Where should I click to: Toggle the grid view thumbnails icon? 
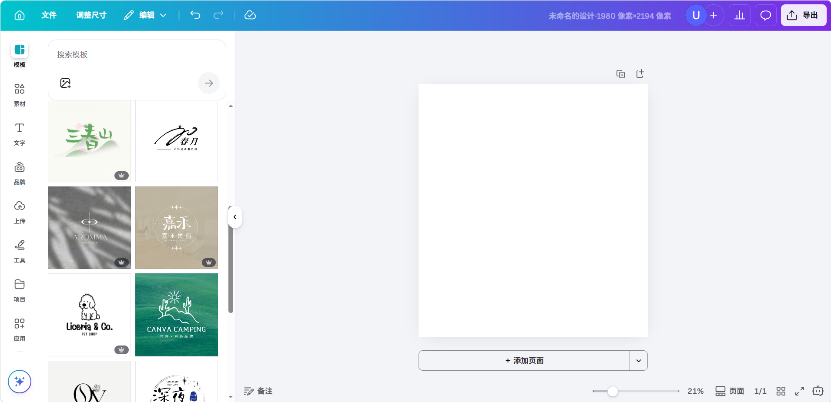click(781, 391)
